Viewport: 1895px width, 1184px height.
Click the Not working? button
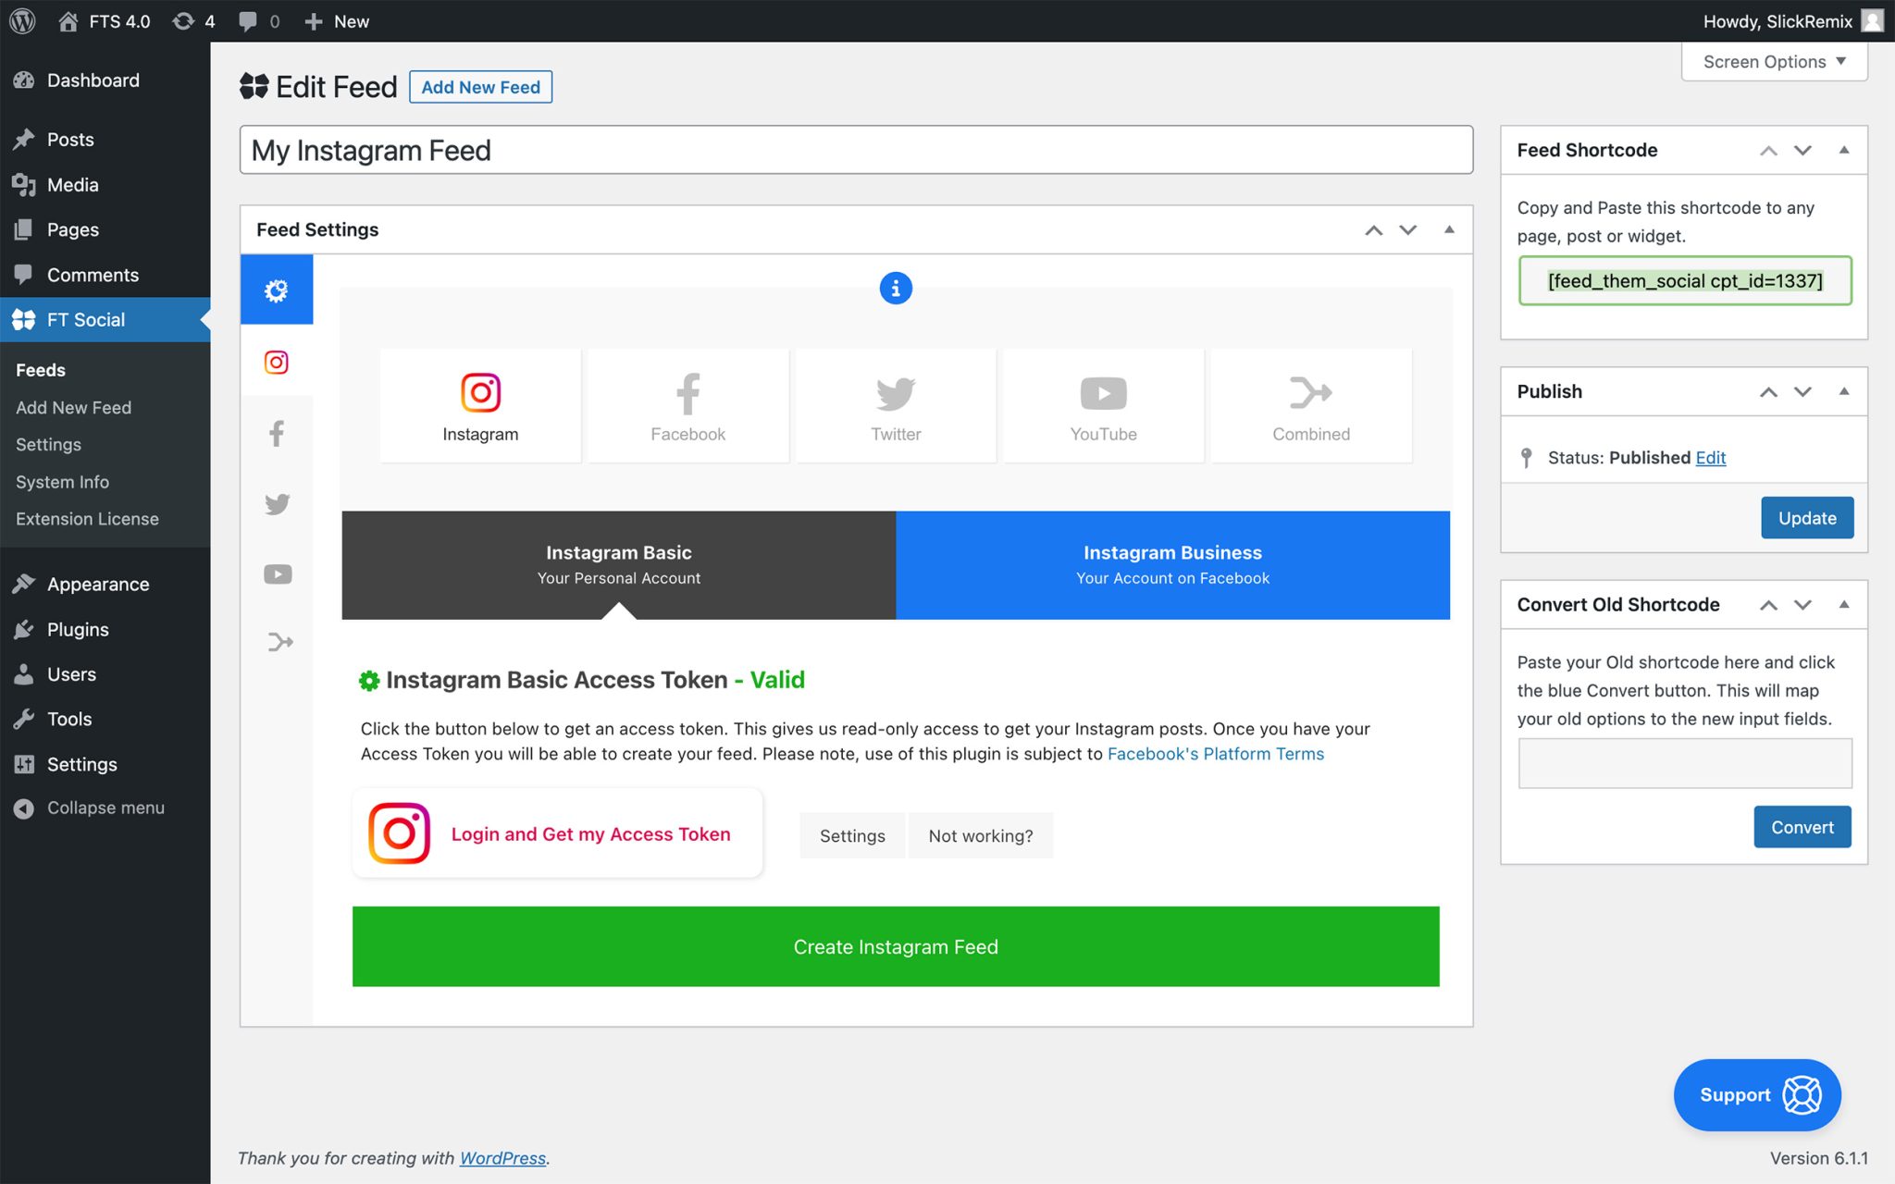click(981, 835)
